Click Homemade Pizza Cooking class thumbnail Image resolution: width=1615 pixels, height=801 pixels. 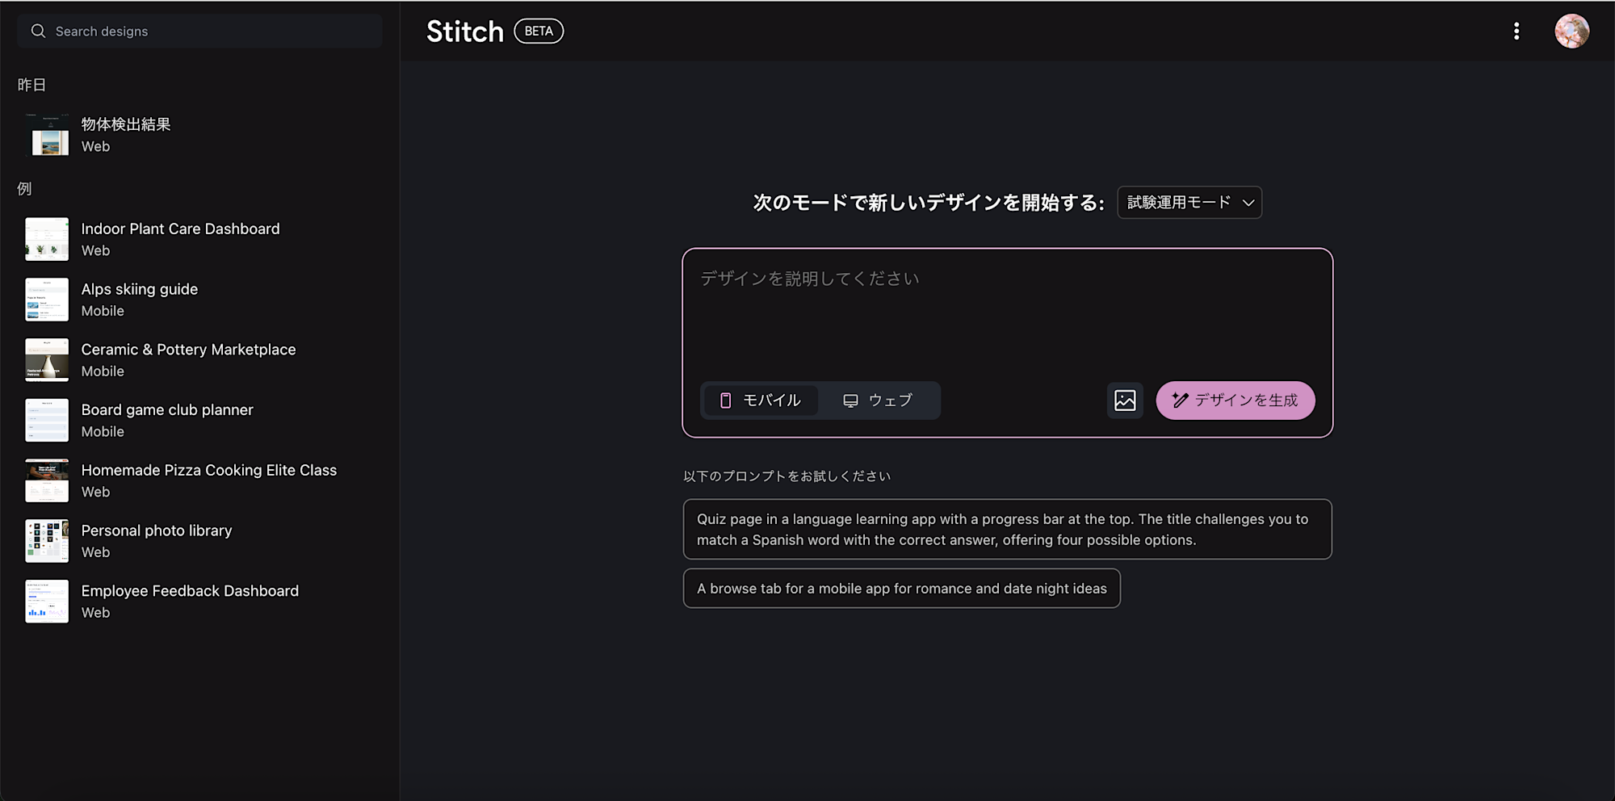point(47,480)
